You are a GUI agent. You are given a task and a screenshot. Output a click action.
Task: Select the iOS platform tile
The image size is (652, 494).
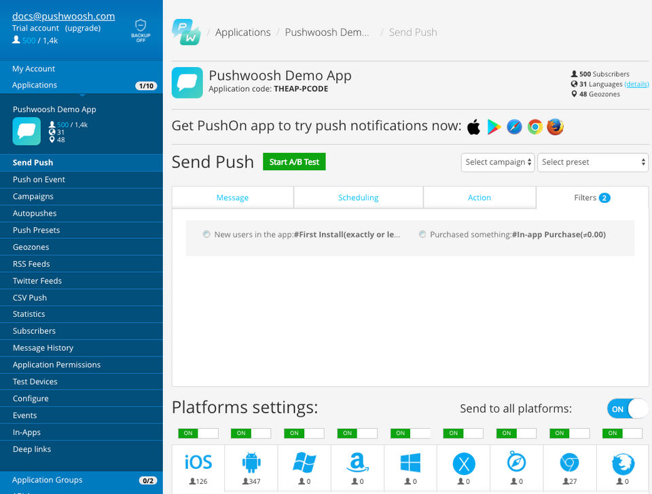198,468
